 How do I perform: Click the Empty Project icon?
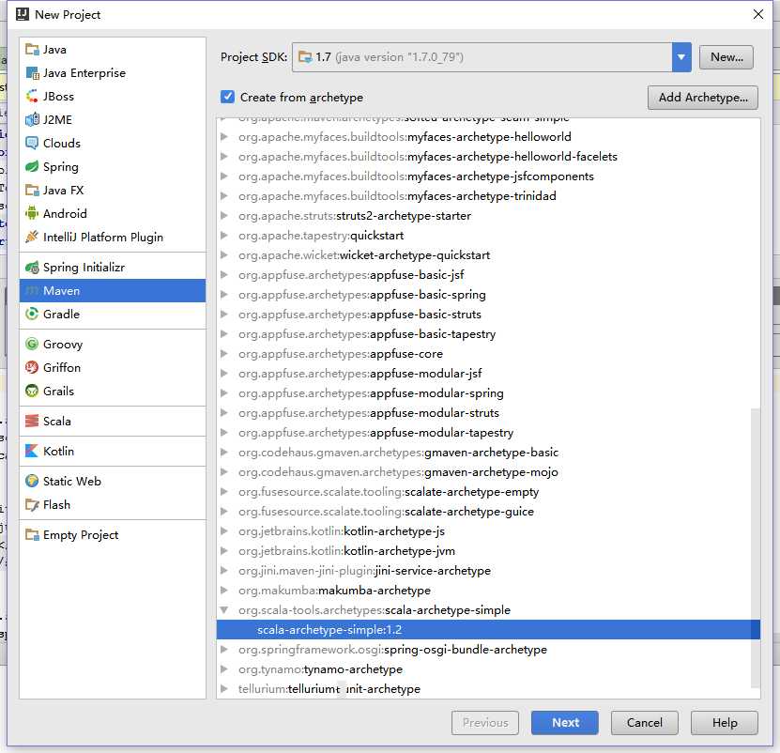pyautogui.click(x=32, y=535)
